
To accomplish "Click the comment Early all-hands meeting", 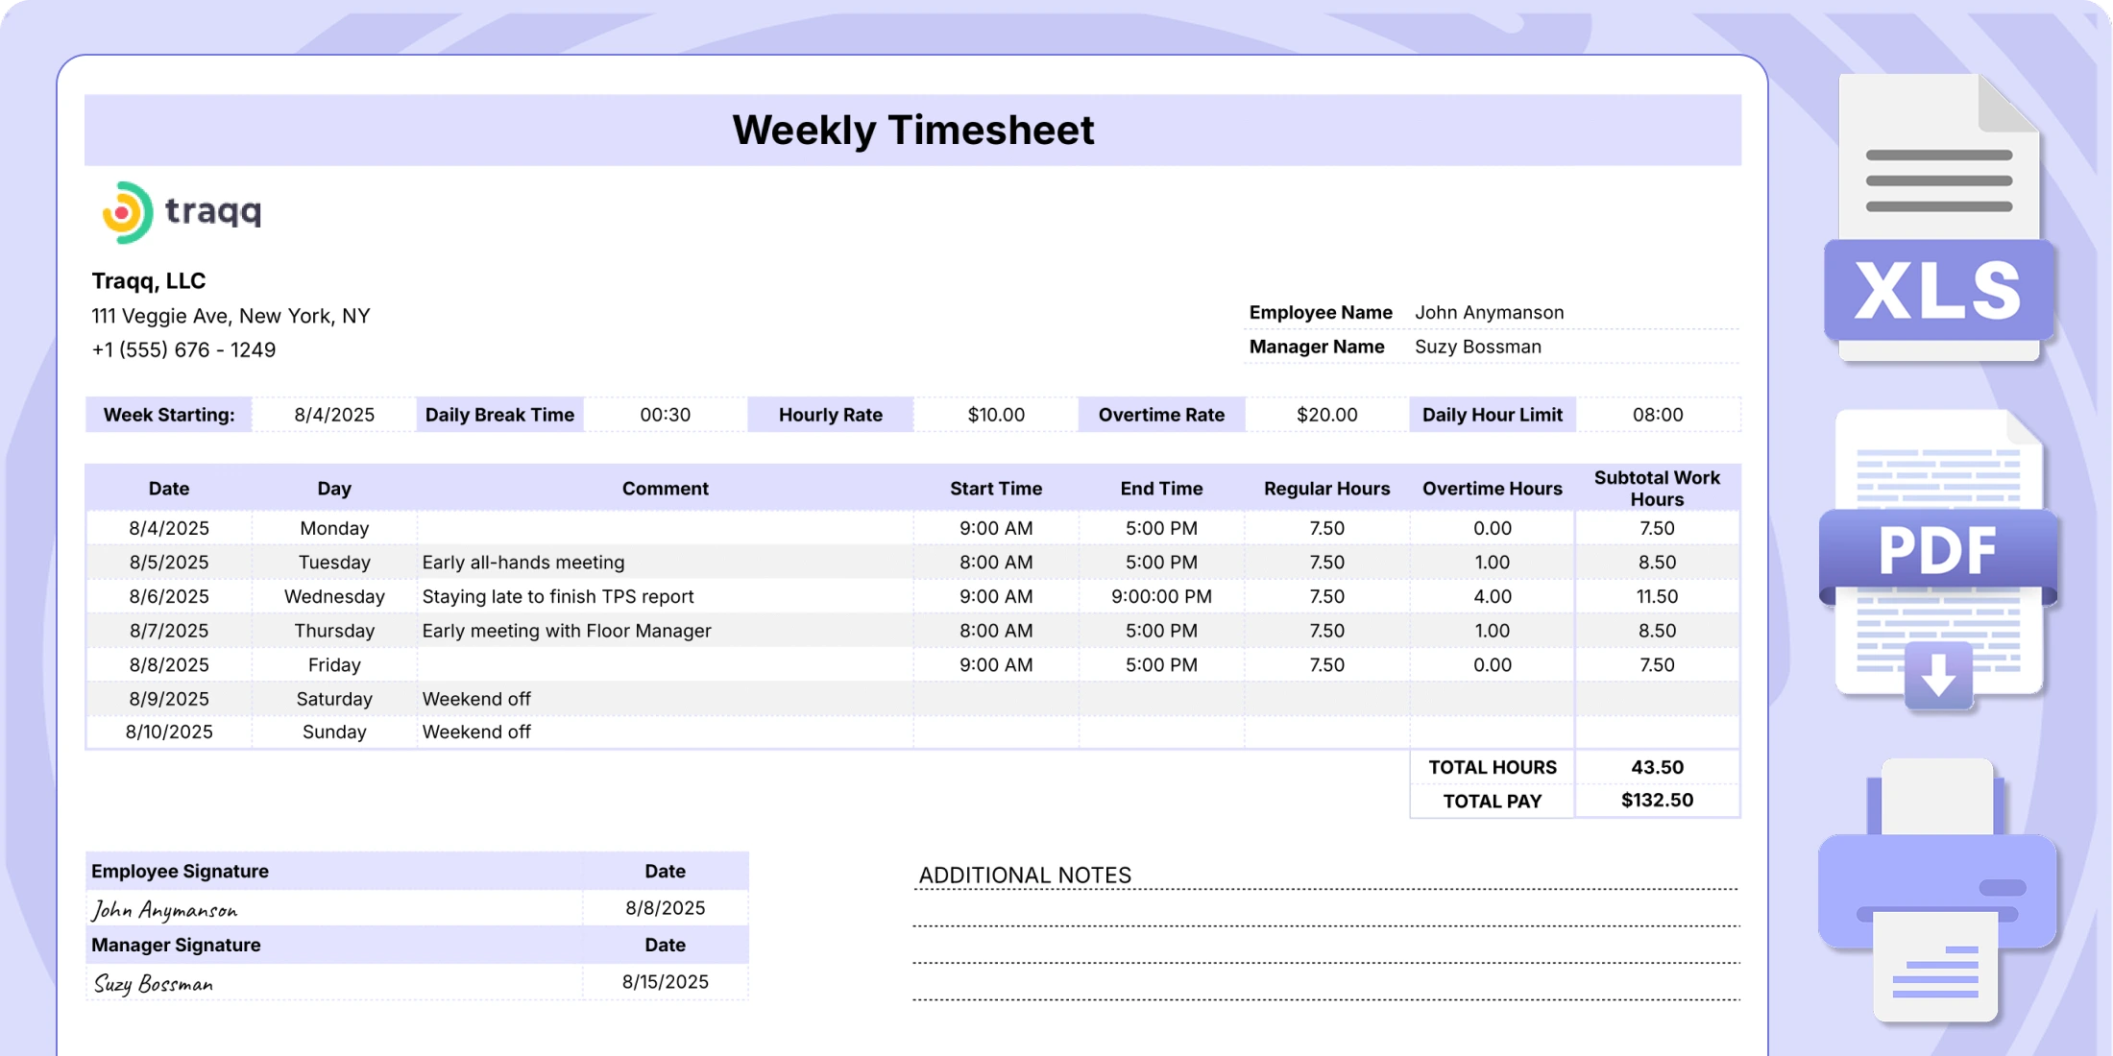I will (523, 563).
